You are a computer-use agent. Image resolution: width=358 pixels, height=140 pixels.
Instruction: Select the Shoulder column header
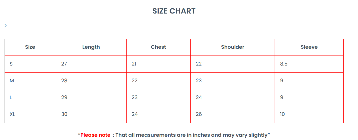233,47
